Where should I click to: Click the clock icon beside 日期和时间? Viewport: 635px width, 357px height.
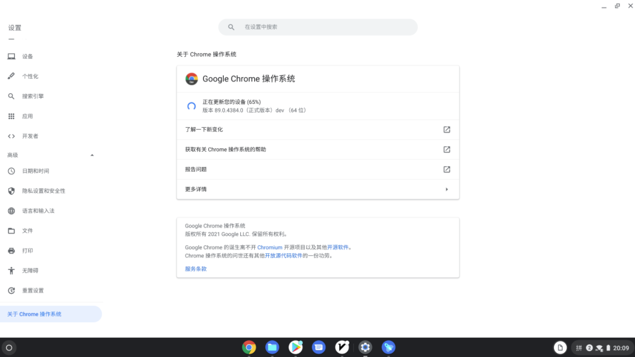tap(11, 171)
